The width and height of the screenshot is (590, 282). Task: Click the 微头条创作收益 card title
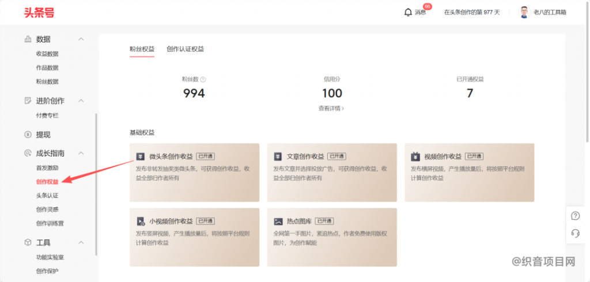[171, 157]
